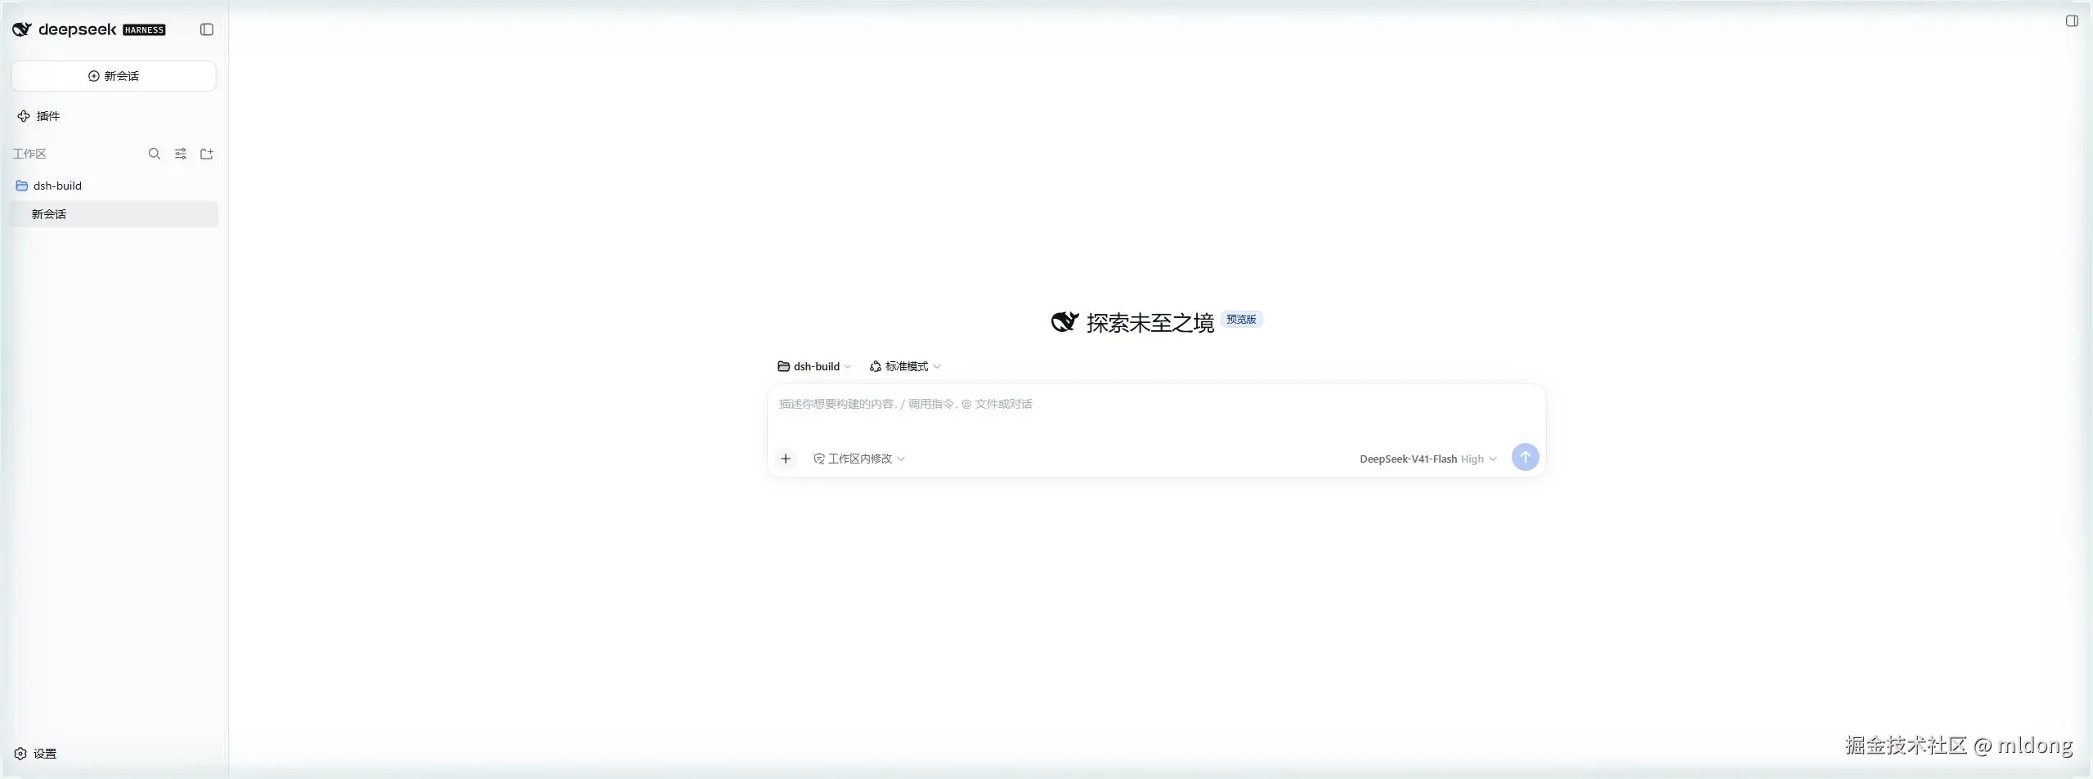Screen dimensions: 2093x779
Task: Click the DeepSeek whale logo in sidebar
Action: pos(22,29)
